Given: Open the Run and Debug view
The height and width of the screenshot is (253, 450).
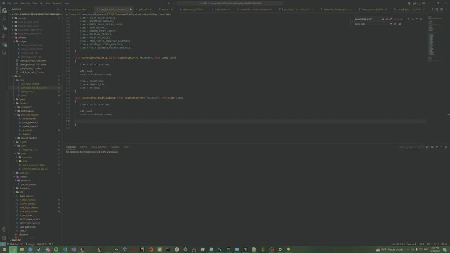Looking at the screenshot, I should [x=4, y=36].
